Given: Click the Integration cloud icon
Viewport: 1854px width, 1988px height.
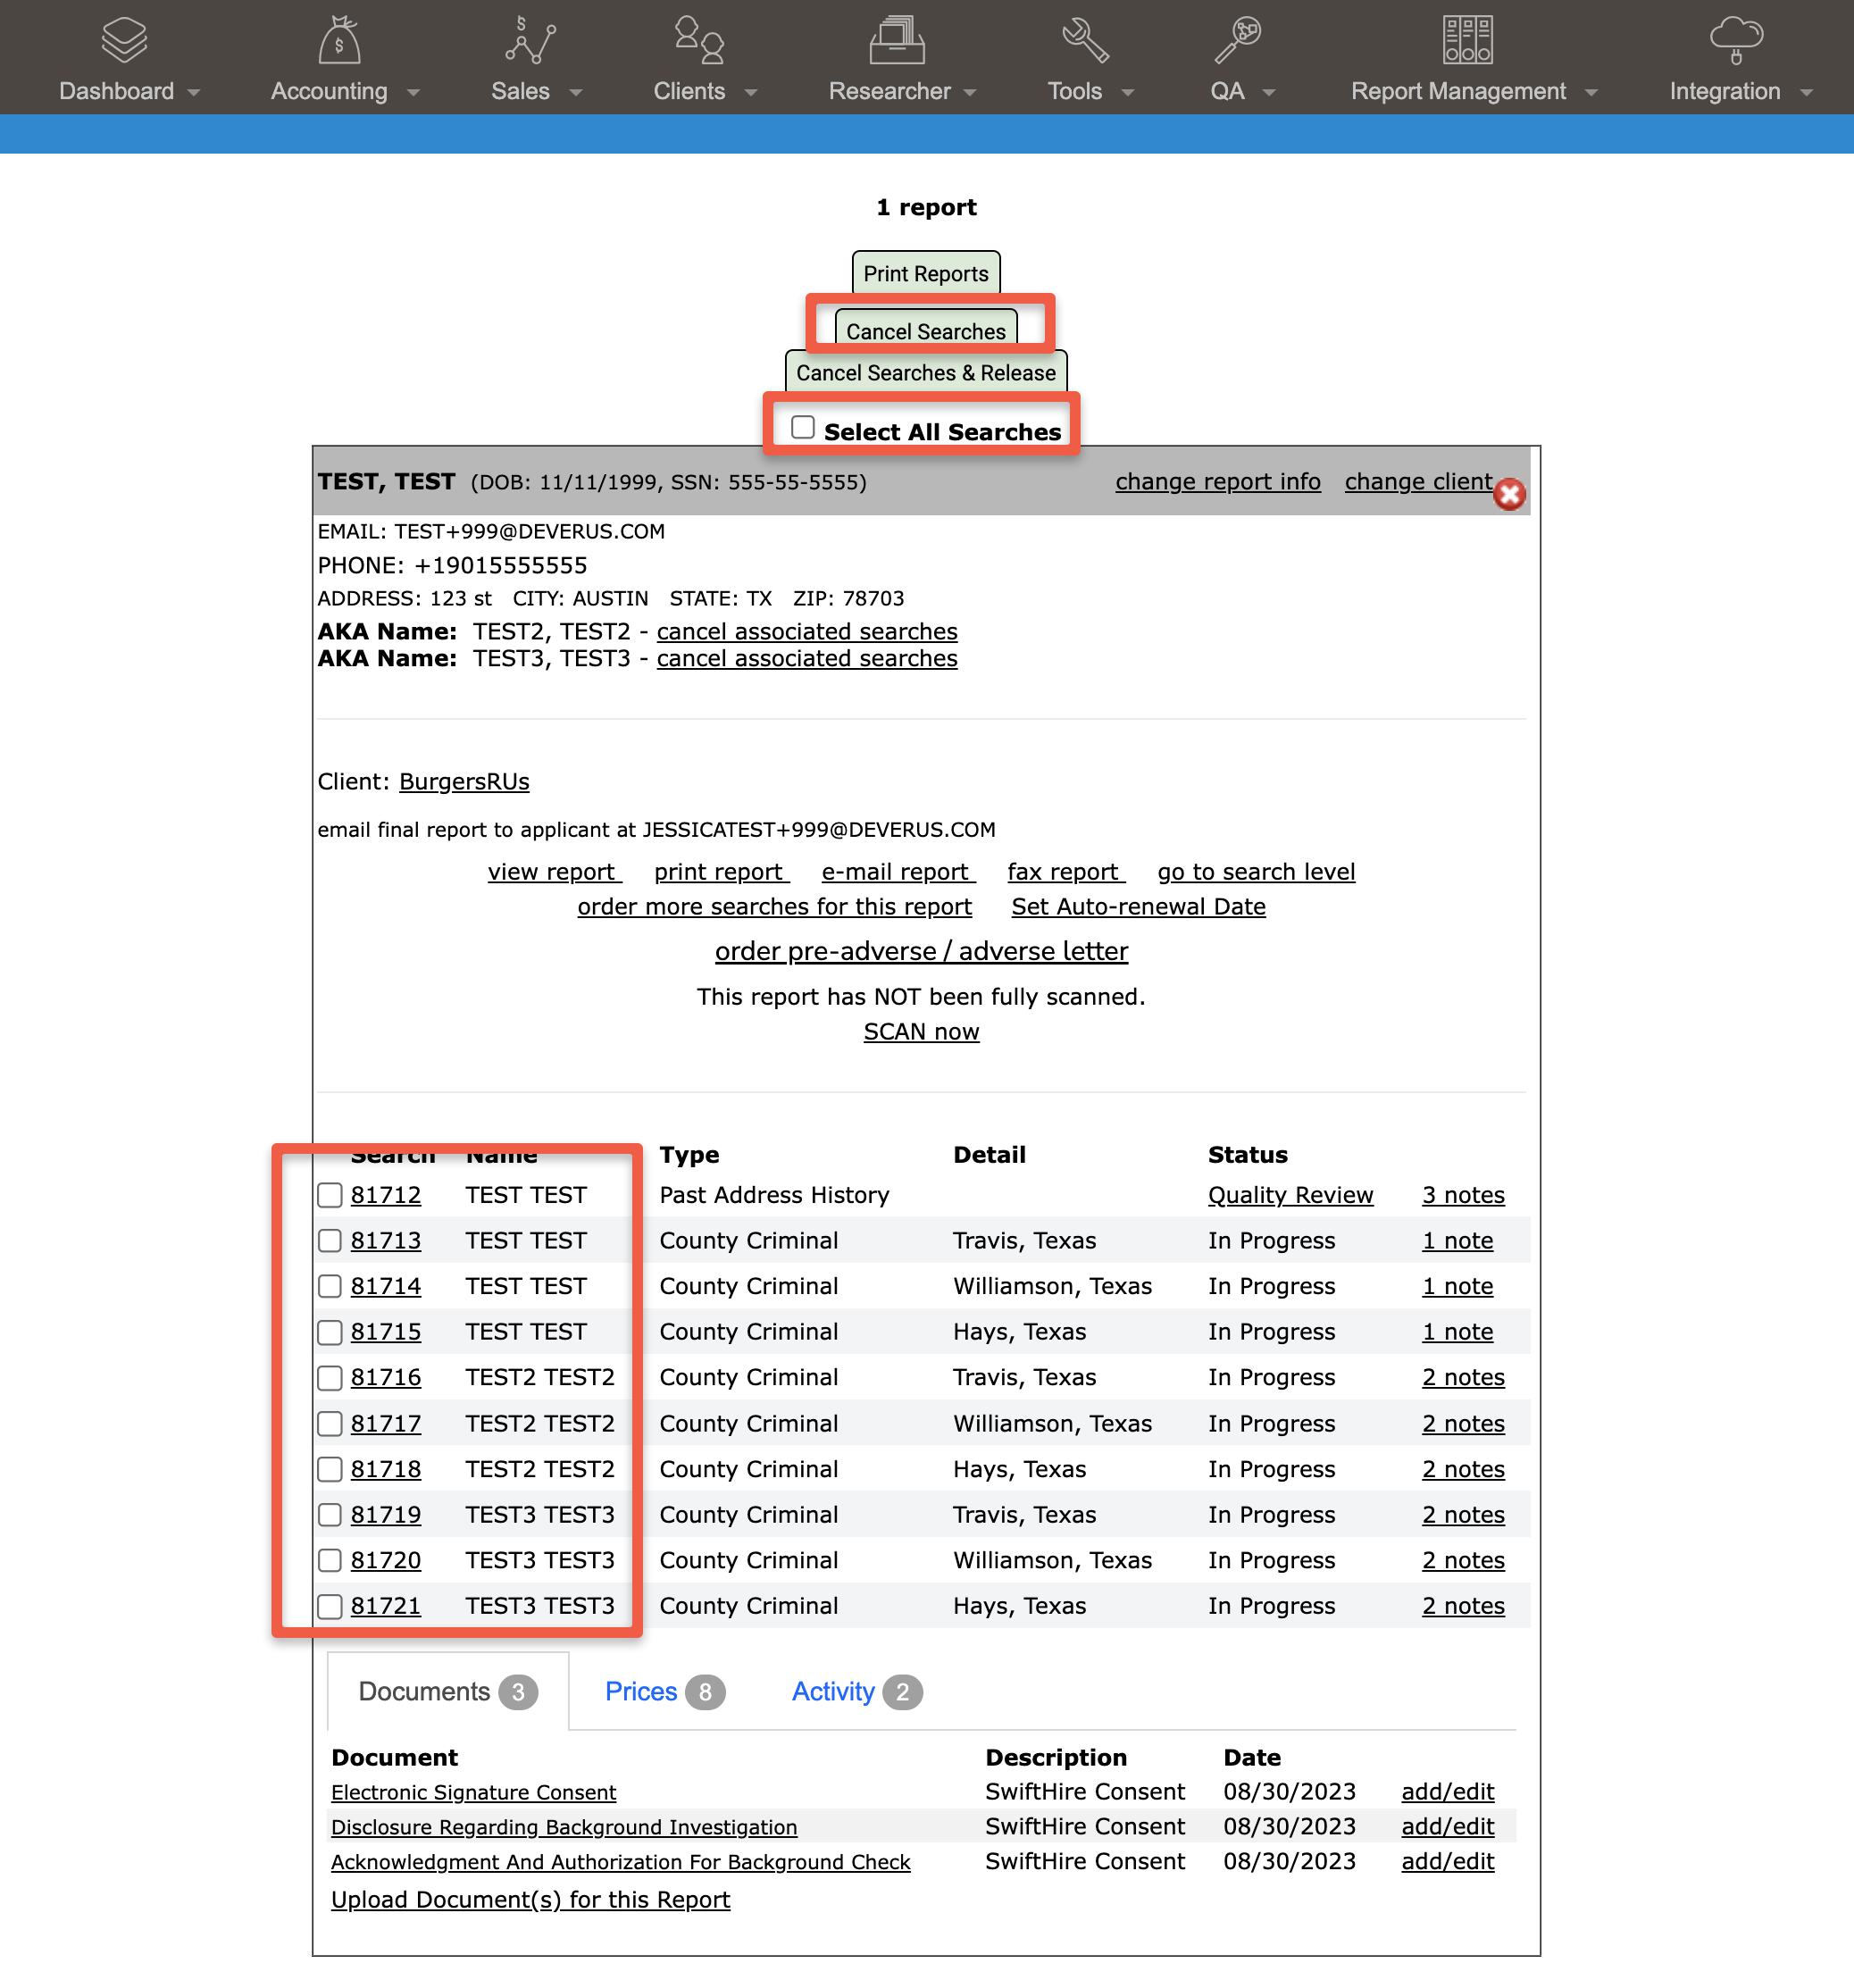Looking at the screenshot, I should tap(1736, 40).
